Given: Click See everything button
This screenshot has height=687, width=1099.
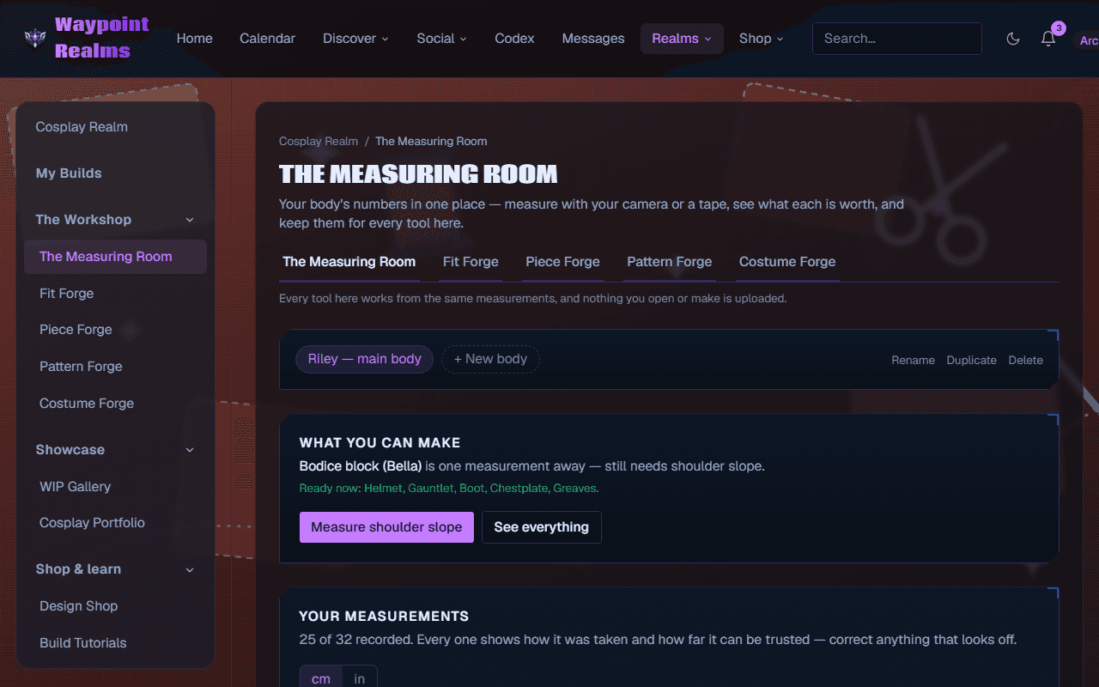Looking at the screenshot, I should pyautogui.click(x=542, y=527).
